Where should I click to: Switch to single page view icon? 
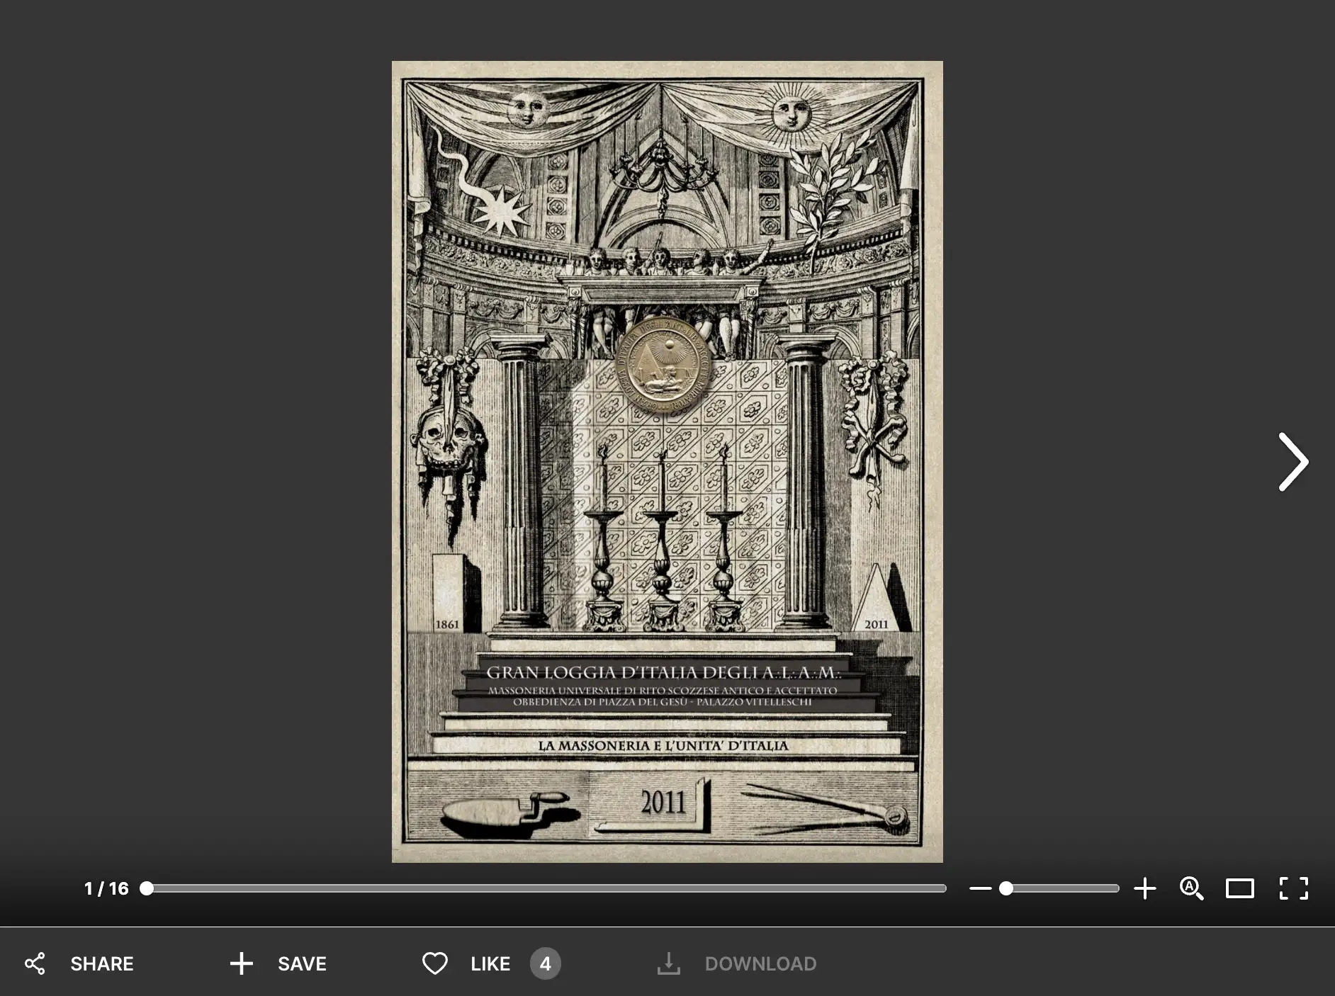click(1239, 888)
